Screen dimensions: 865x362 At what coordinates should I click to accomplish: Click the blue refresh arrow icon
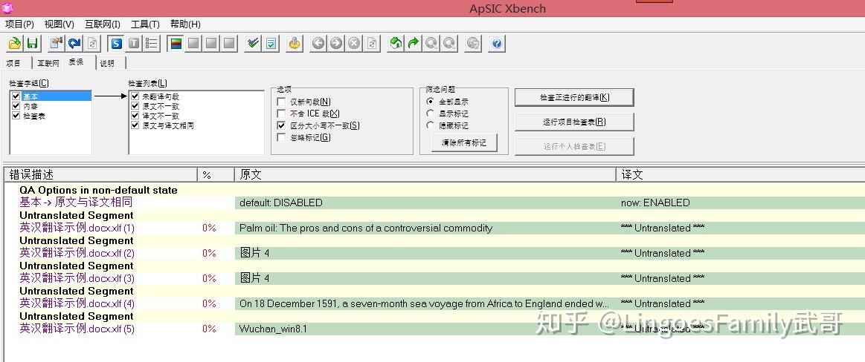tap(74, 44)
